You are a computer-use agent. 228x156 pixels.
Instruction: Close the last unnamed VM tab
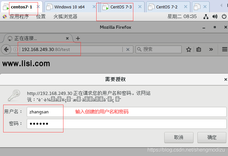click(205, 7)
